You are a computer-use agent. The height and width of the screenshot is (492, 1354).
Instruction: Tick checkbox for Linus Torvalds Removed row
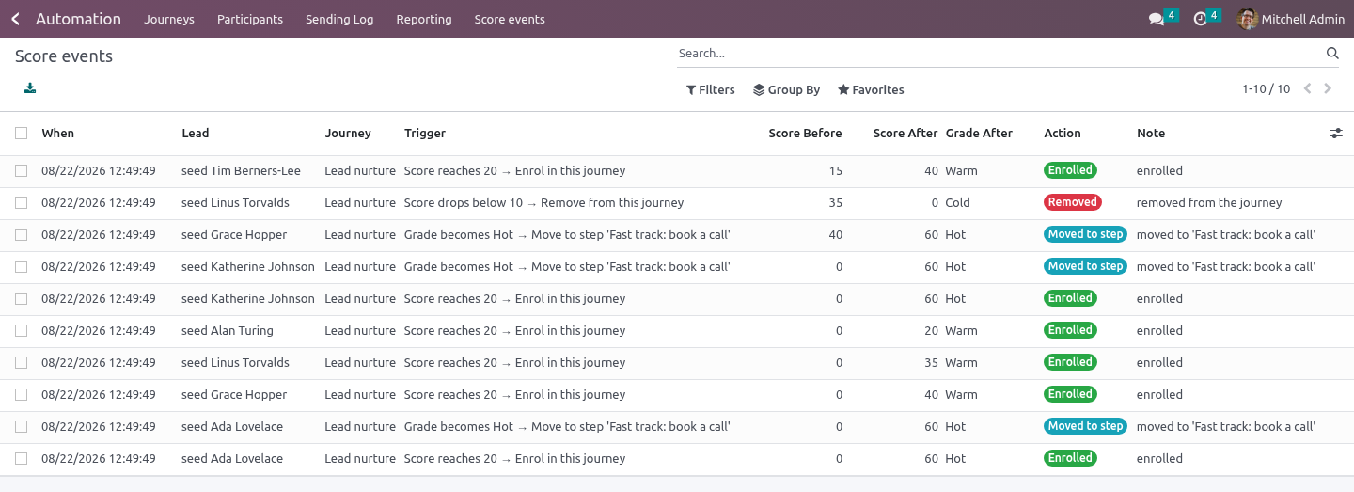21,203
